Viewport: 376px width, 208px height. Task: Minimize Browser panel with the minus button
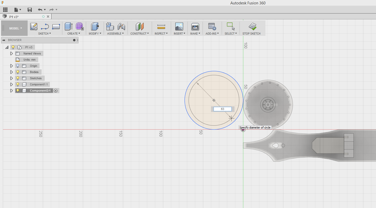tap(74, 40)
